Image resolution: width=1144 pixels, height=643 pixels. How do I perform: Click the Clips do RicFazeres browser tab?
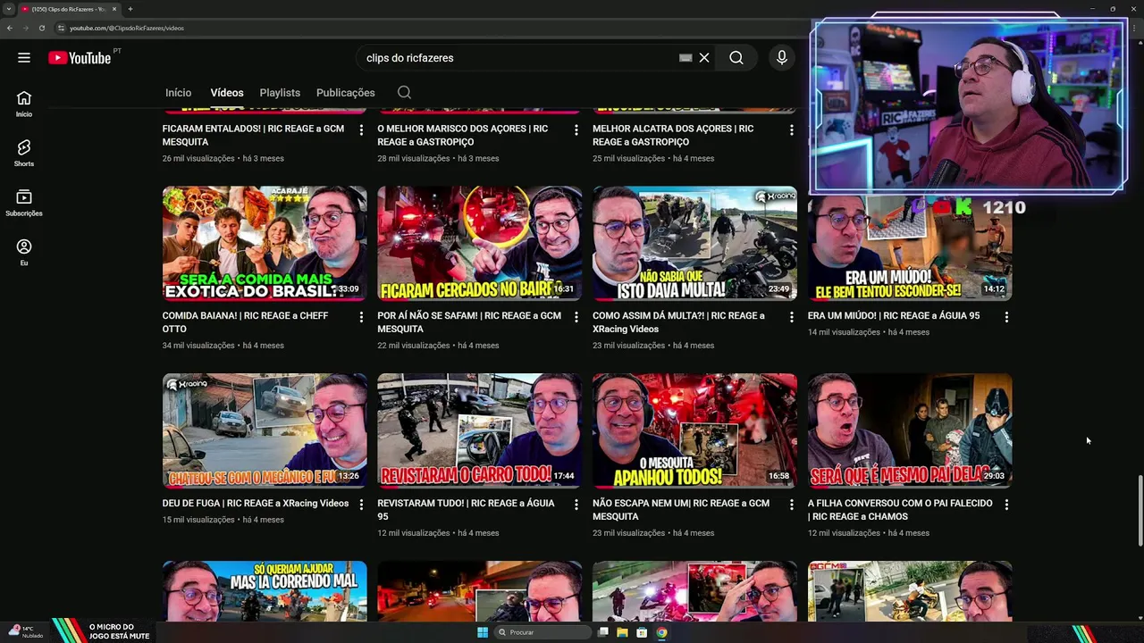[x=69, y=9]
